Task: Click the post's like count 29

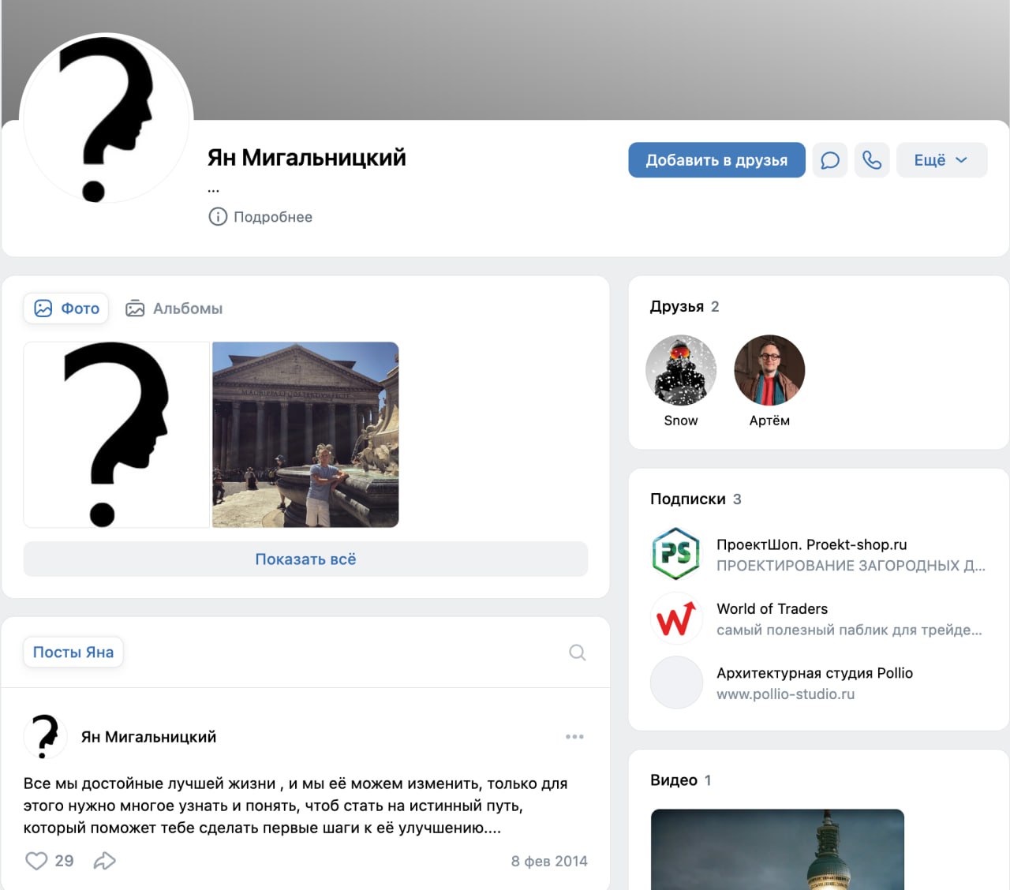Action: (x=64, y=861)
